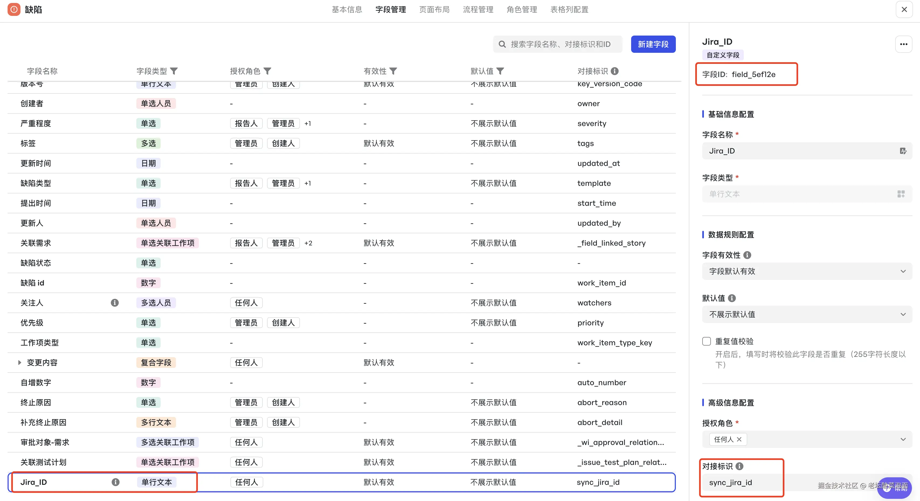Open the 字段默认有效 dropdown
The height and width of the screenshot is (501, 920).
pos(807,272)
